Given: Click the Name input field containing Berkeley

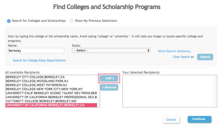Looking at the screenshot, I should coord(36,50).
